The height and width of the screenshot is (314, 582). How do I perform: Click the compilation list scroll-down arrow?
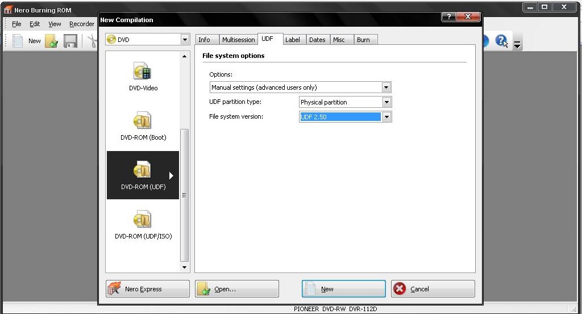(185, 267)
